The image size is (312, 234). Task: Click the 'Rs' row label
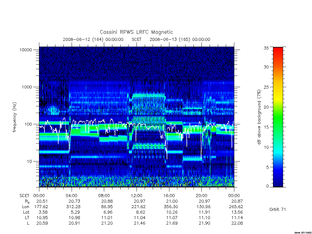coord(27,201)
